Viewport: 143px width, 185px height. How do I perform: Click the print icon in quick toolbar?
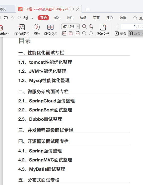point(6,18)
